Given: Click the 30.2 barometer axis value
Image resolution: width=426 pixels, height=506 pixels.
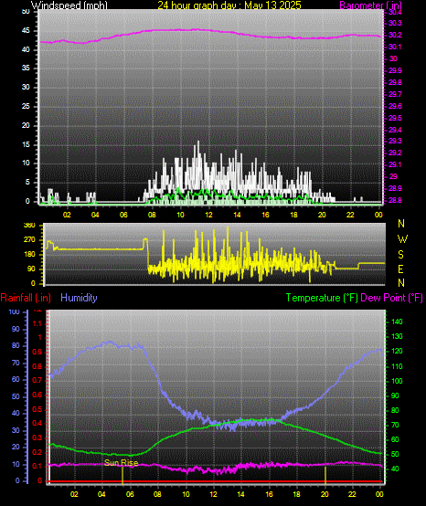Looking at the screenshot, I should (x=395, y=35).
